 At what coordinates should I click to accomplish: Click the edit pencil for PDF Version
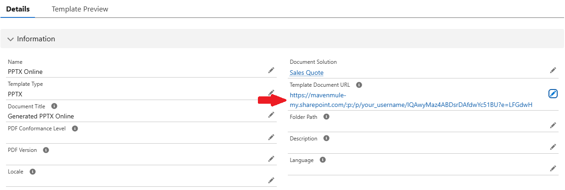click(271, 159)
